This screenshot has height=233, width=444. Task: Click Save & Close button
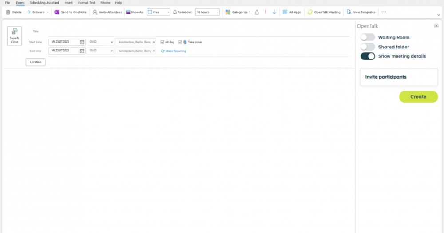[15, 36]
